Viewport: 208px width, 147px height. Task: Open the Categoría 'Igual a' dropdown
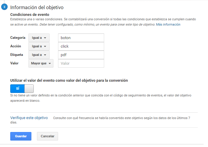pos(39,38)
